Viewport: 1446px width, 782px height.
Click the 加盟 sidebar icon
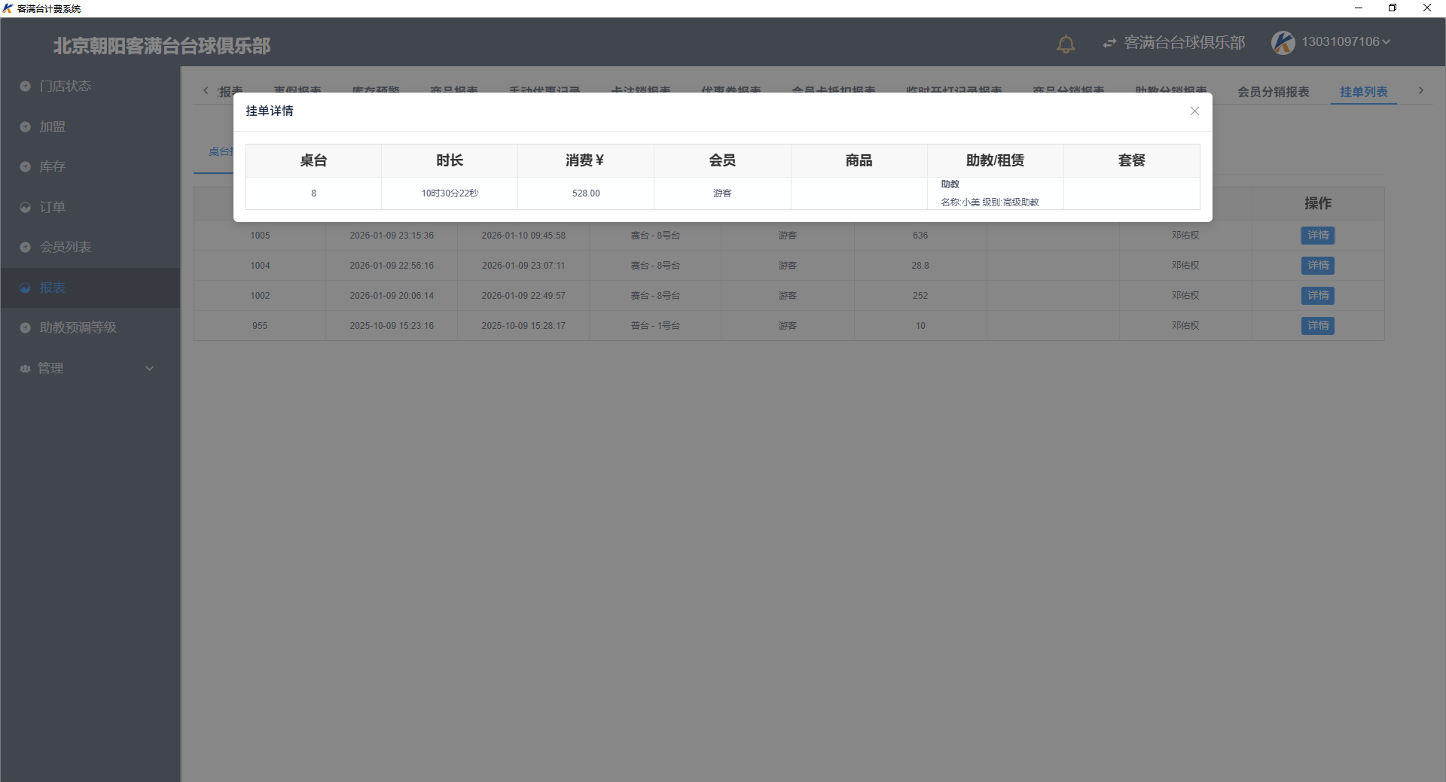[x=25, y=126]
